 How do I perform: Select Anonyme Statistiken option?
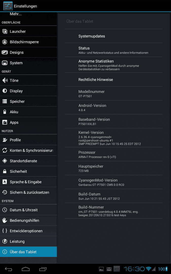point(113,65)
